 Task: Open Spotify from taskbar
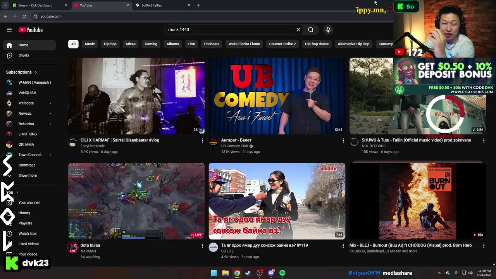[282, 273]
